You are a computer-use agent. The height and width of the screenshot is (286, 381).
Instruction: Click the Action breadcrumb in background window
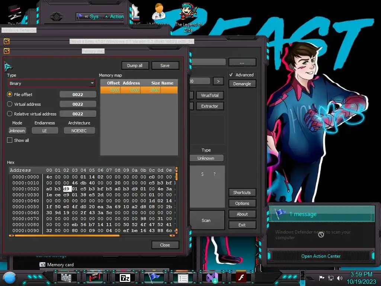coord(116,16)
